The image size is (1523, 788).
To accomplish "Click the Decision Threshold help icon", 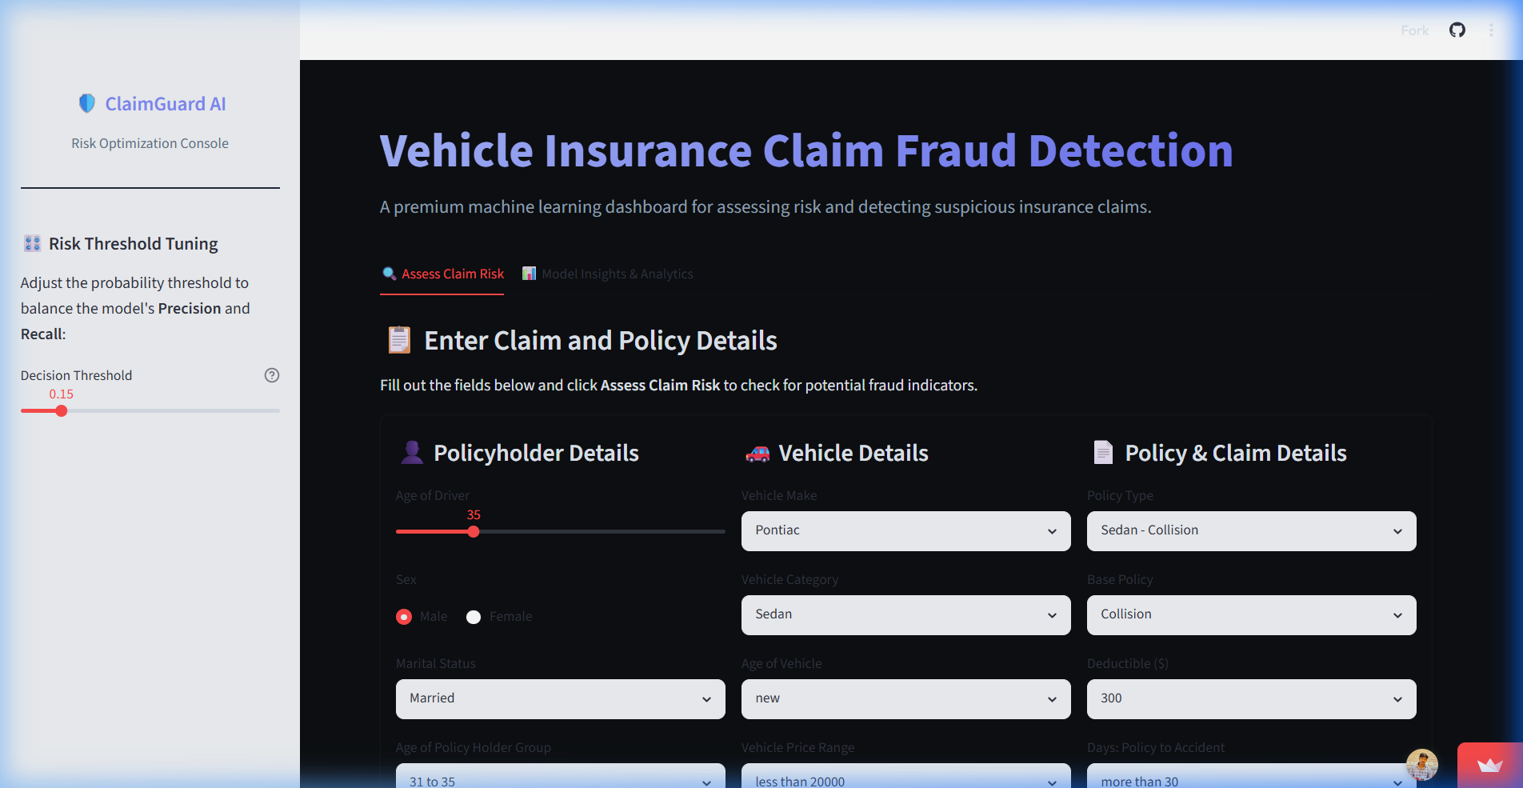I will pyautogui.click(x=272, y=375).
